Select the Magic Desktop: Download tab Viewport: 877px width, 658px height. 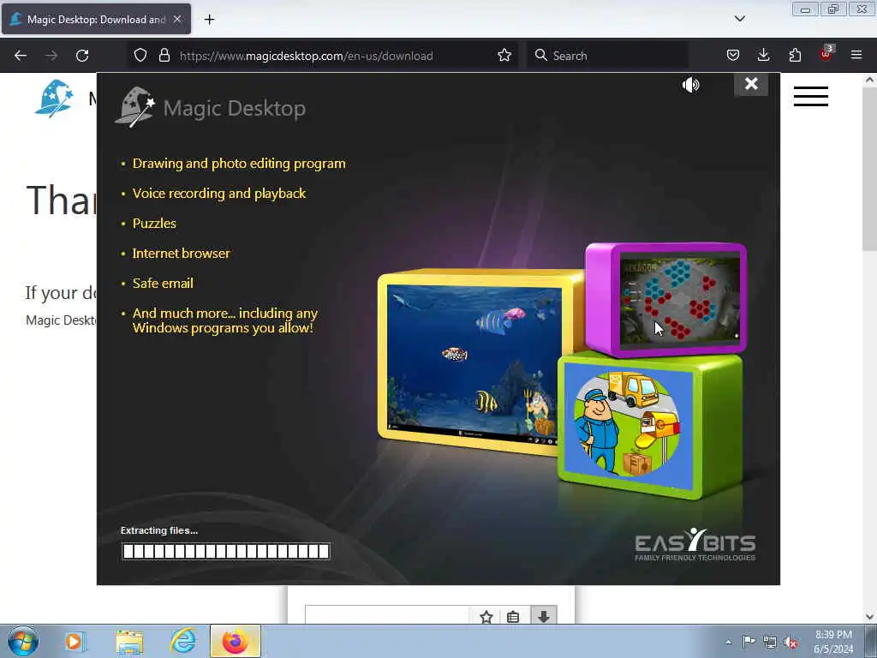pyautogui.click(x=96, y=19)
